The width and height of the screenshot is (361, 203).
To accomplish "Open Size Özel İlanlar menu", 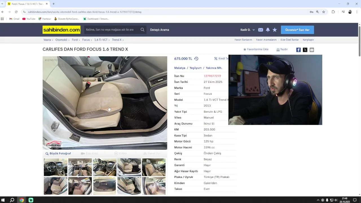I will (x=290, y=40).
